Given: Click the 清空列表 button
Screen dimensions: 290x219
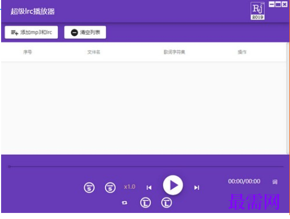Looking at the screenshot, I should pos(85,32).
